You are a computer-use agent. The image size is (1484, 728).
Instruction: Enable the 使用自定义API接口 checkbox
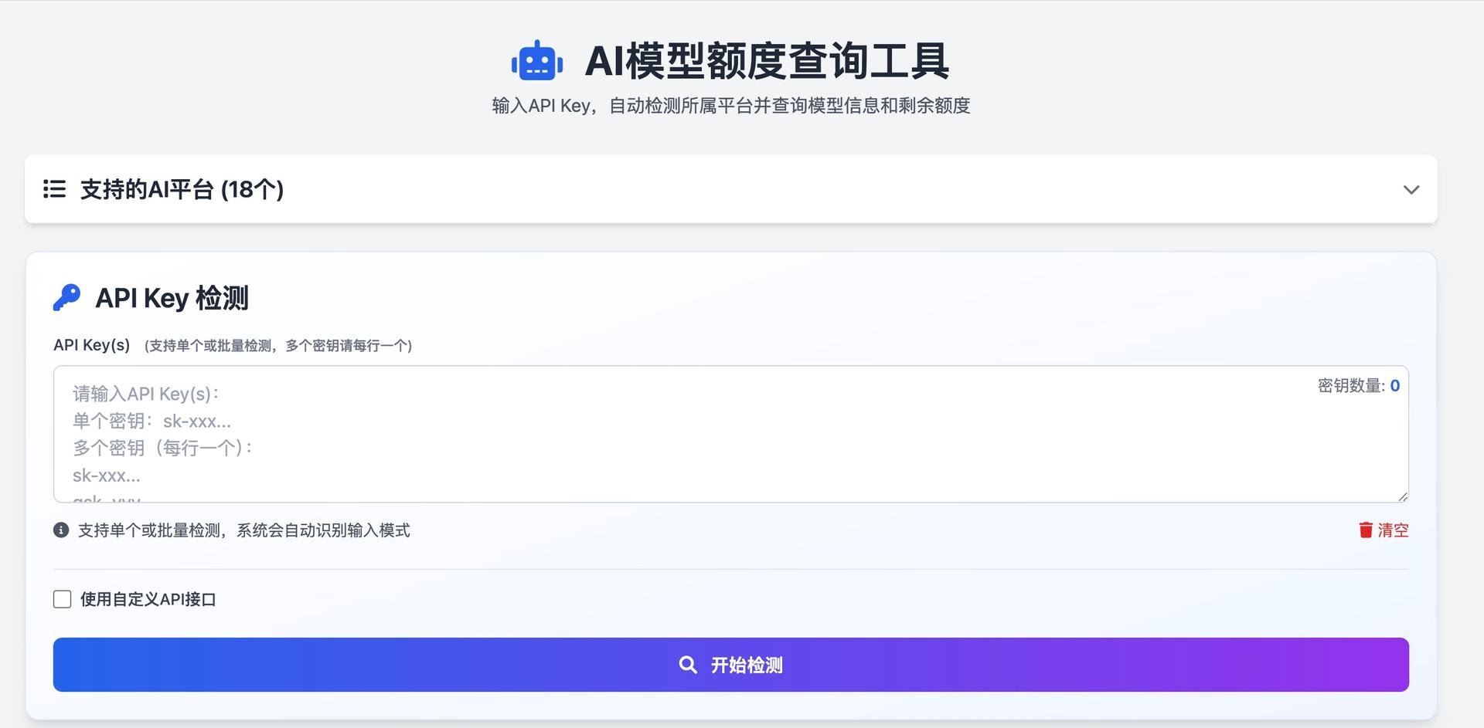pyautogui.click(x=63, y=599)
